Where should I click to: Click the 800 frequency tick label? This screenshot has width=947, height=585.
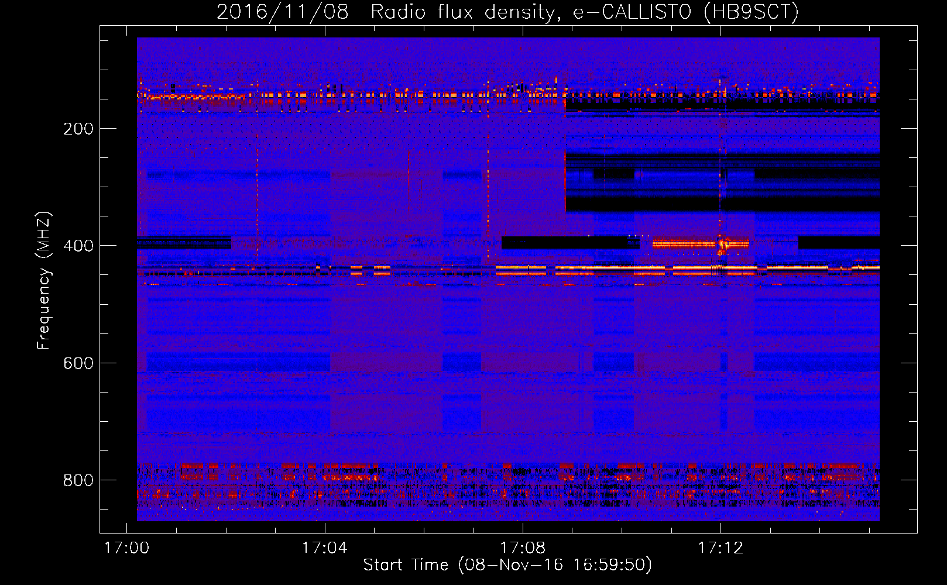(x=78, y=480)
